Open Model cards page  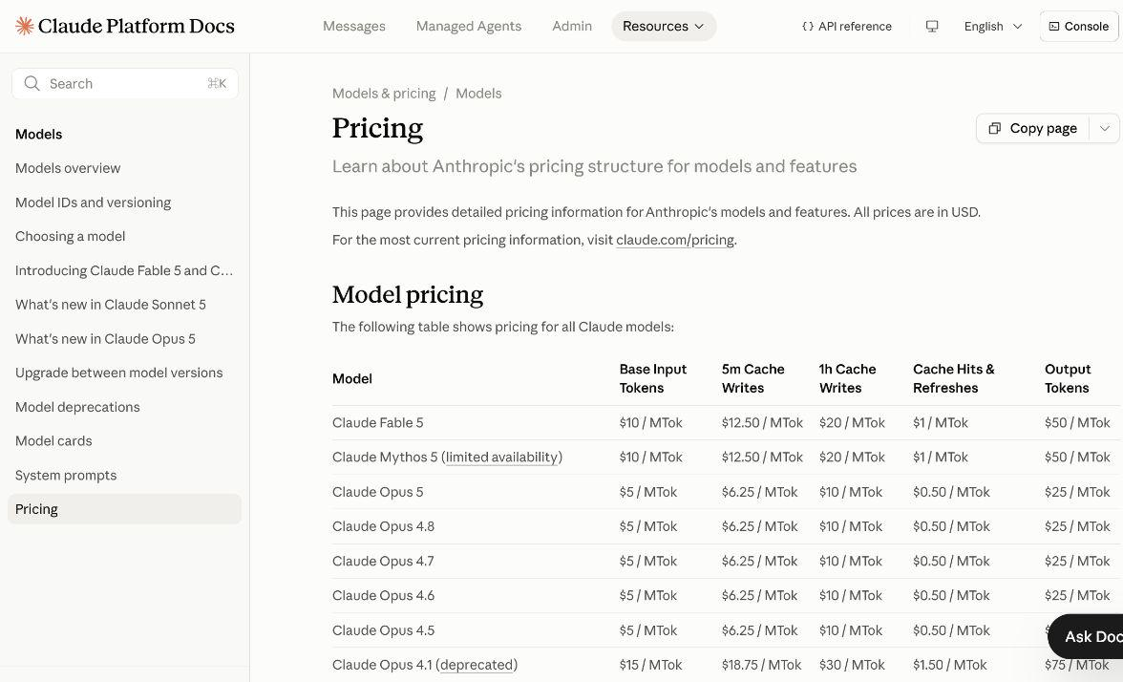[53, 441]
